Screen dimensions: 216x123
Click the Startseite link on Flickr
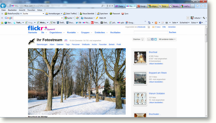pos(33,32)
